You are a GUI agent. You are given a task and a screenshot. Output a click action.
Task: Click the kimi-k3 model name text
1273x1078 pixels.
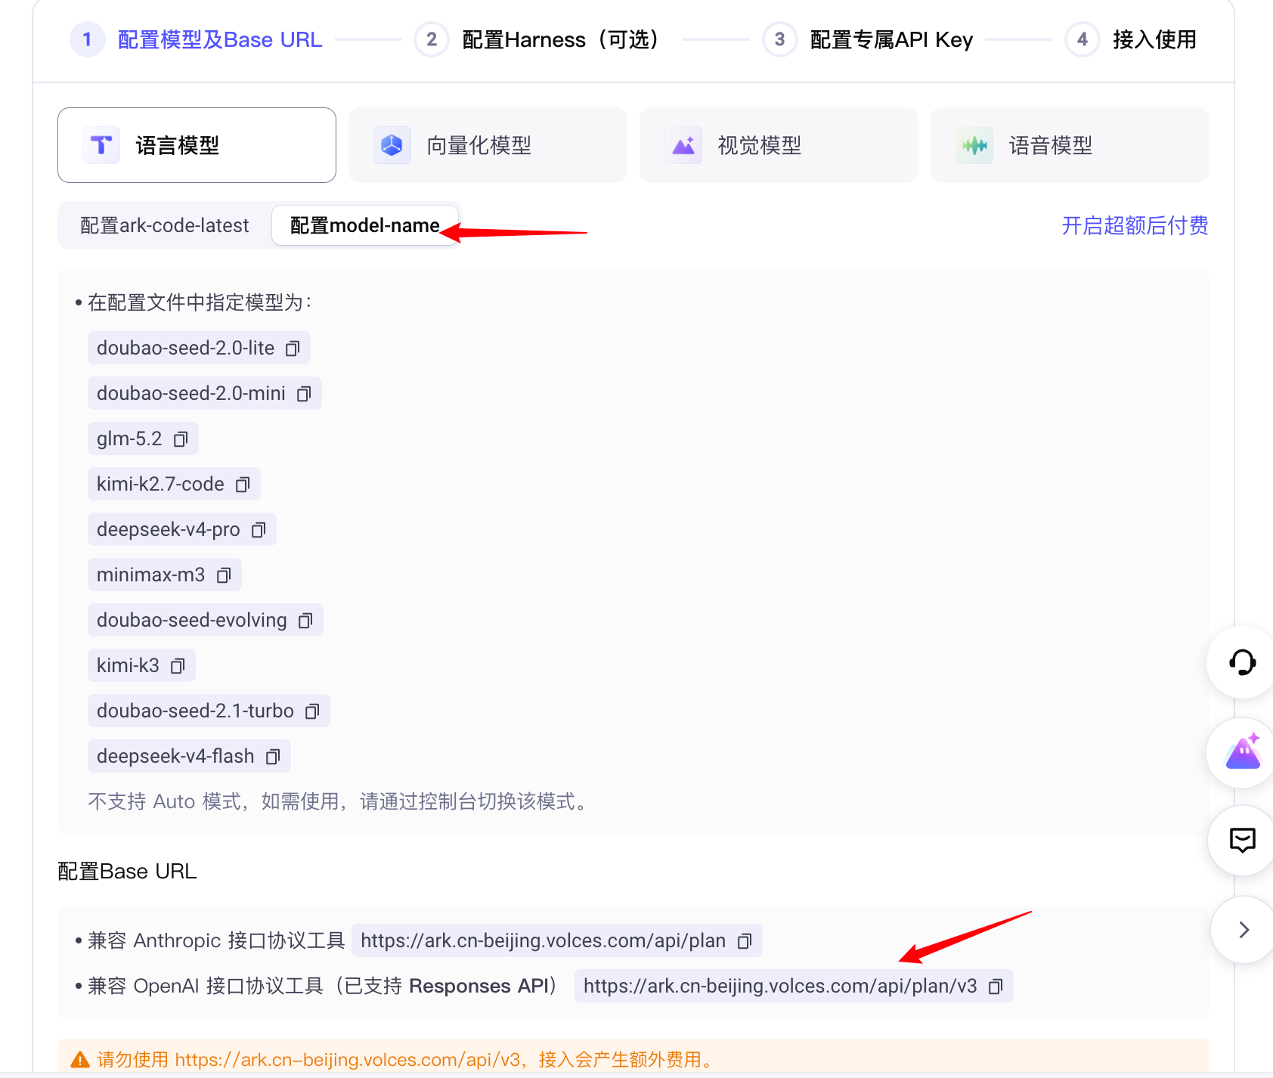128,665
